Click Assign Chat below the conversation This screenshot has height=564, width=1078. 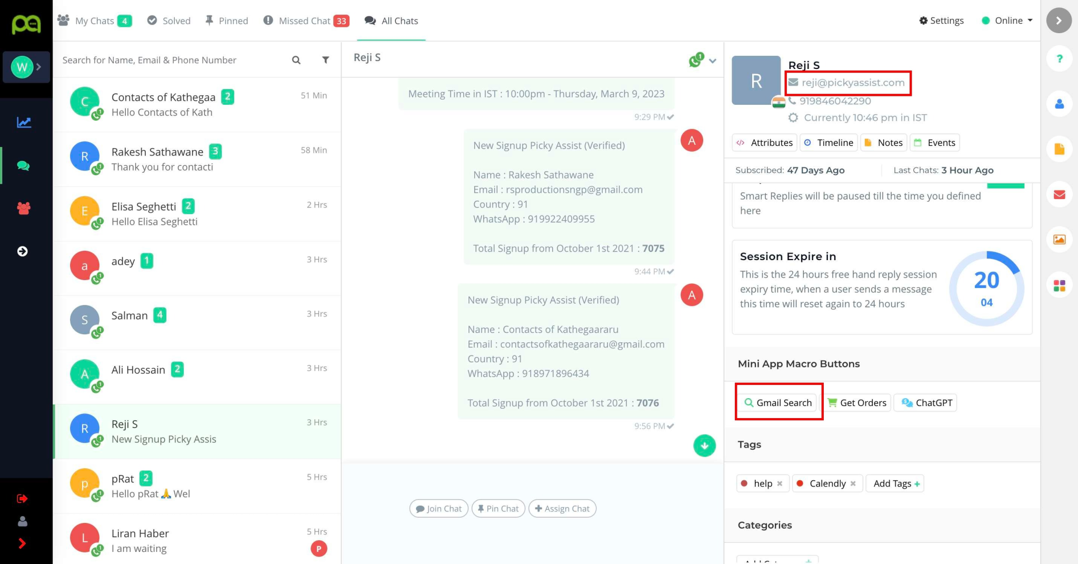[x=562, y=508]
